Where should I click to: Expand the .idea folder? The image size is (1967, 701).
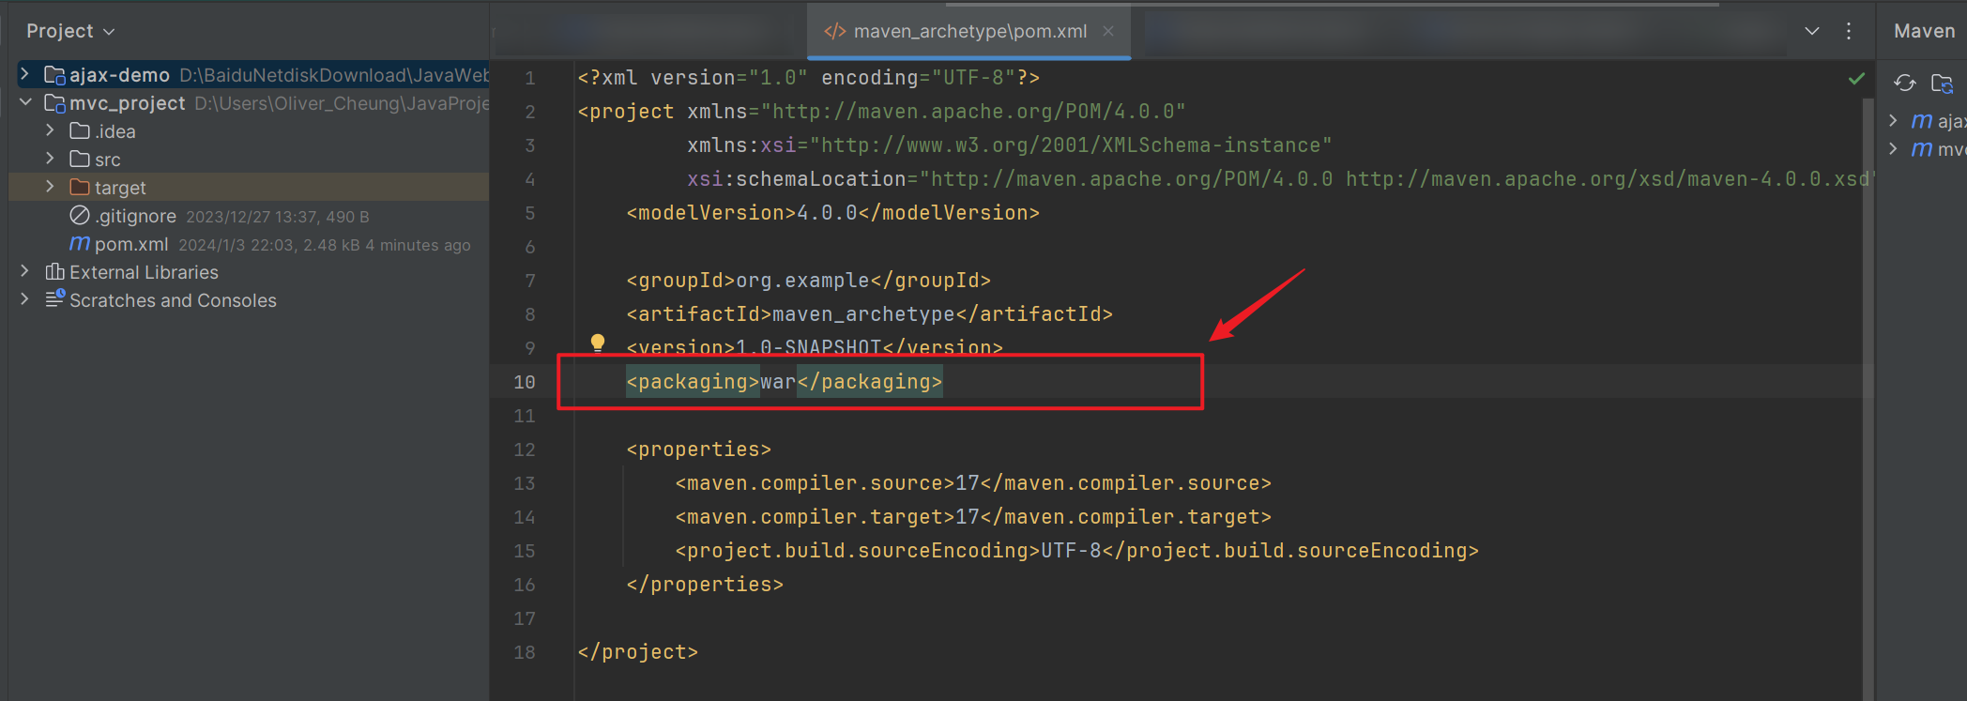coord(50,130)
